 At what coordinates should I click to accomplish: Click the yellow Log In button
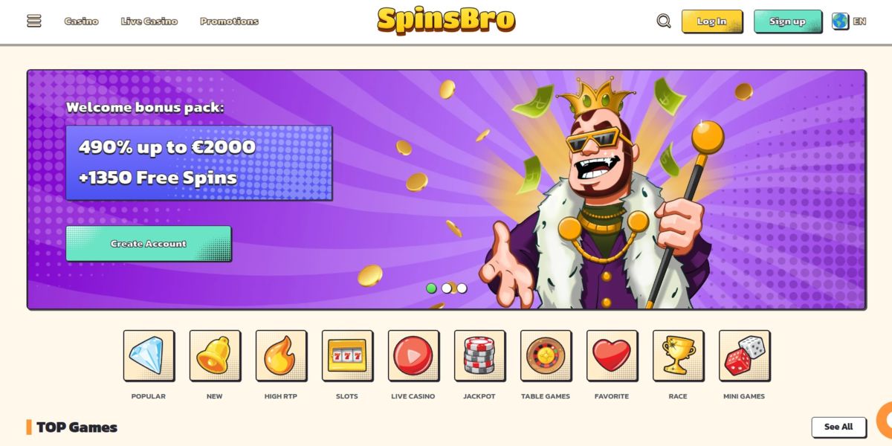click(x=712, y=22)
